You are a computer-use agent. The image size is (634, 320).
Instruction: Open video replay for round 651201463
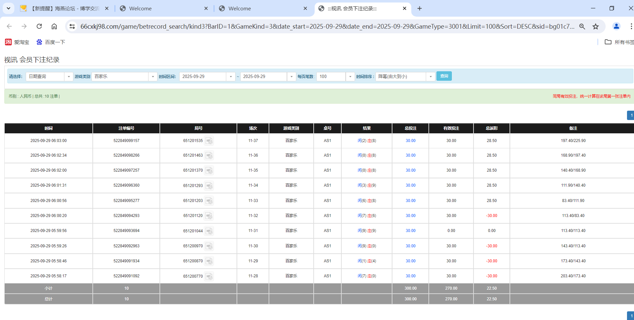(209, 155)
